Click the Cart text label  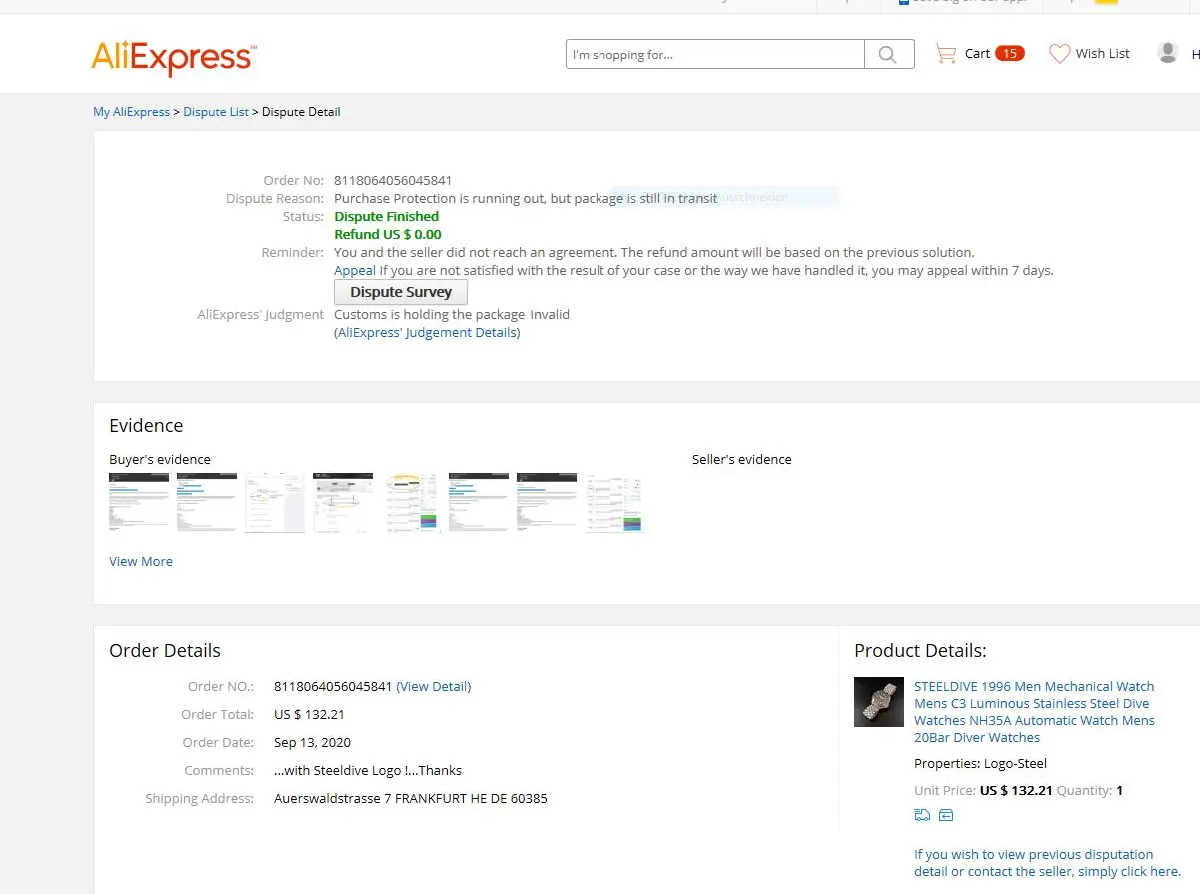click(977, 54)
